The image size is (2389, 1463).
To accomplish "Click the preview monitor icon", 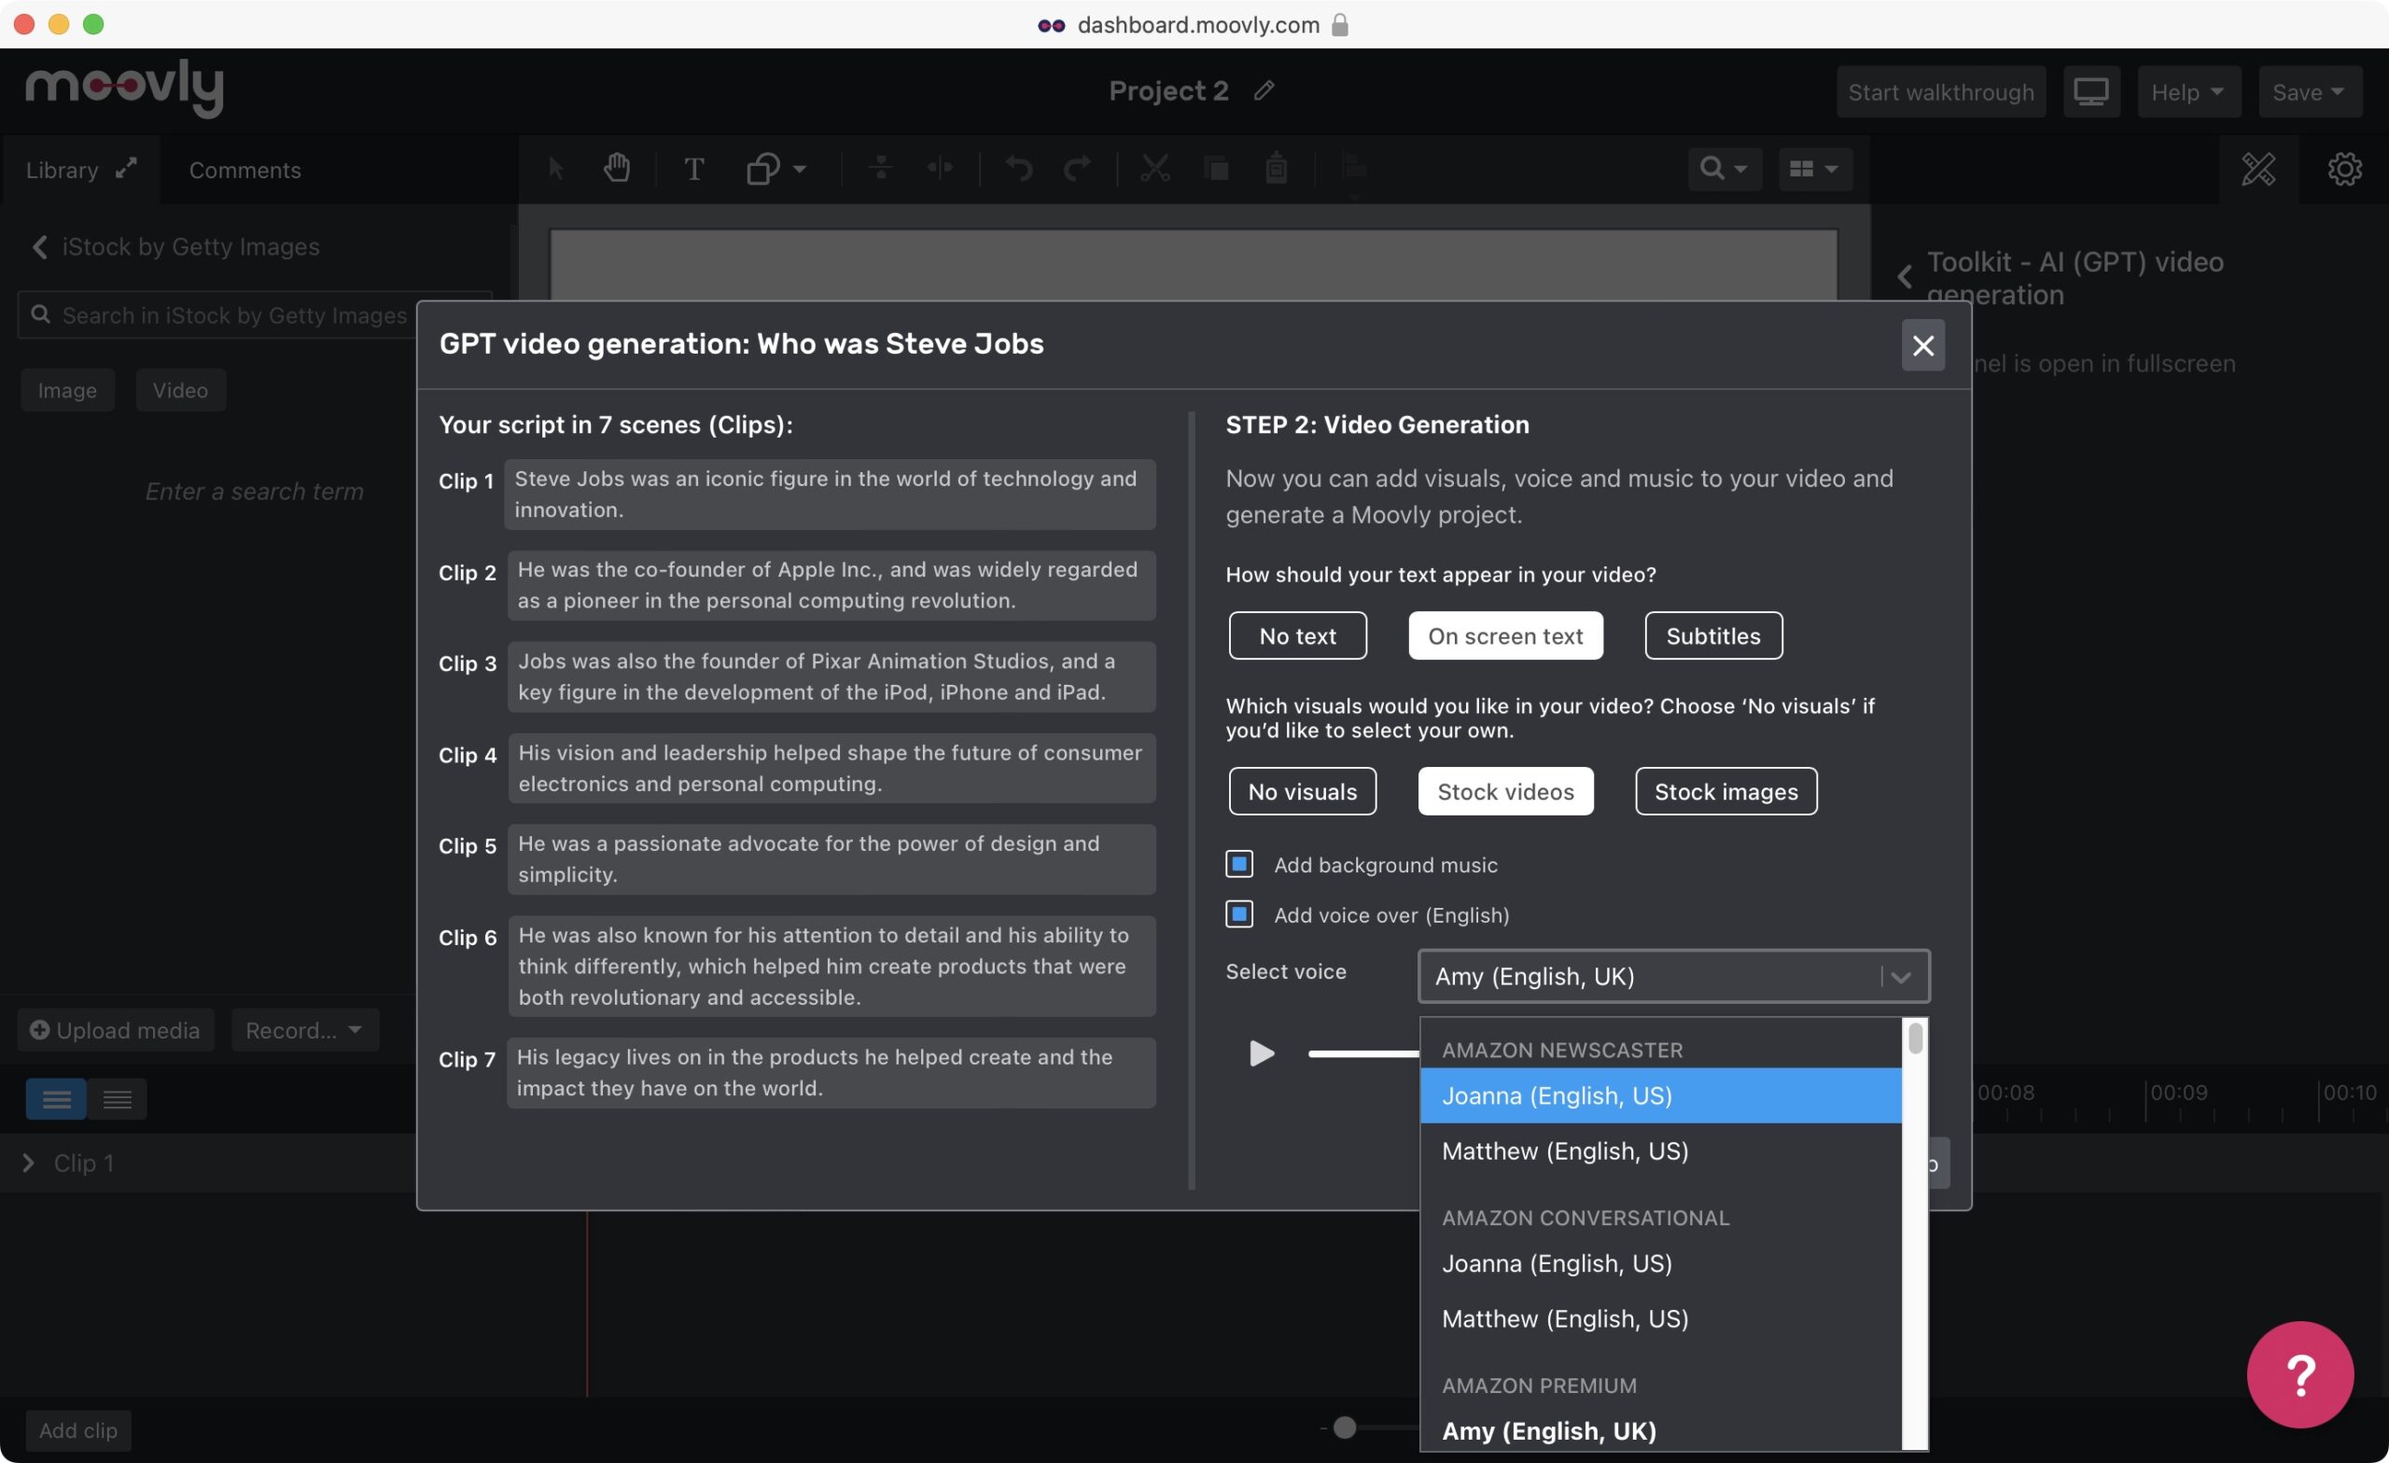I will pyautogui.click(x=2090, y=92).
